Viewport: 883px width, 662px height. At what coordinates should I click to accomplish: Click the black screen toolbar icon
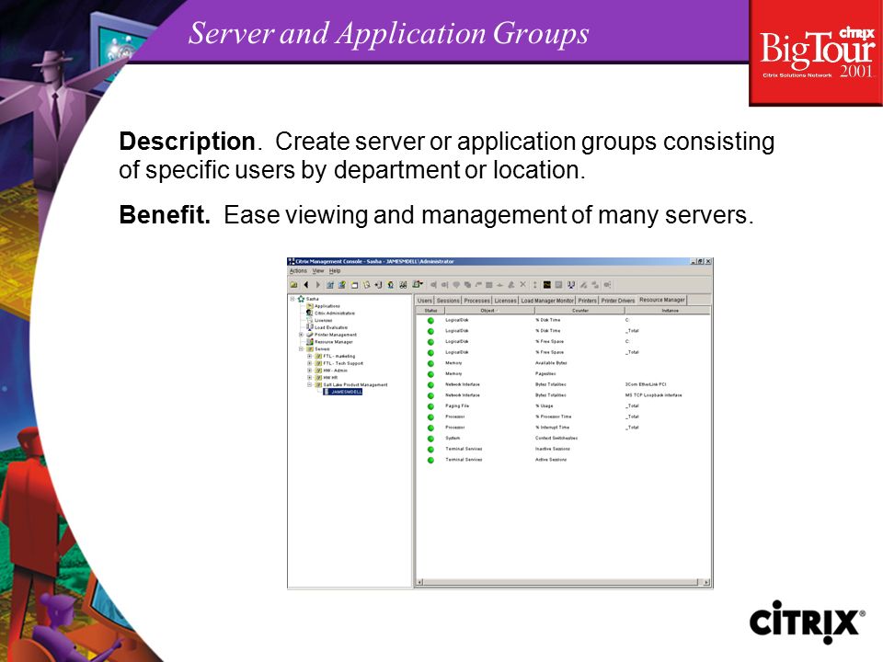click(x=546, y=285)
